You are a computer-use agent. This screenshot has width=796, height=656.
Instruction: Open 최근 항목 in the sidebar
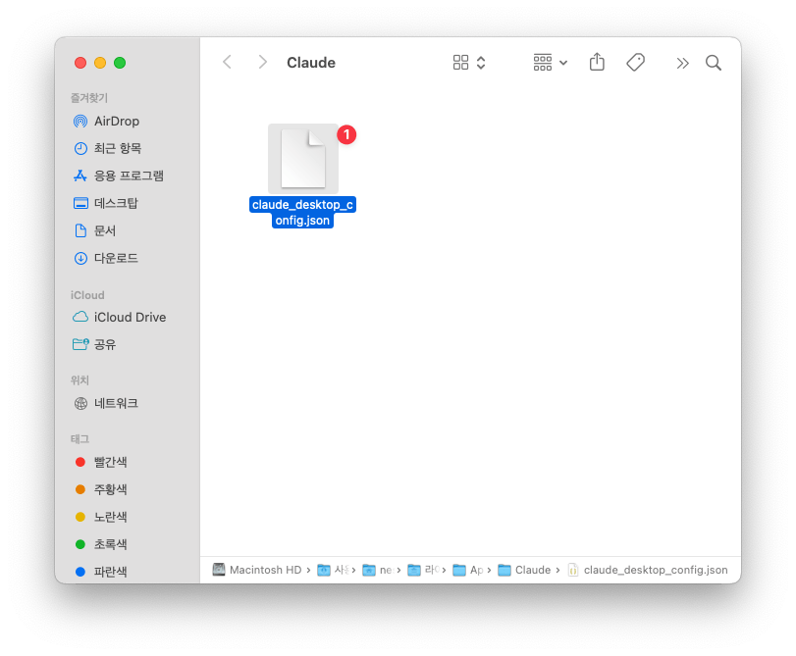107,148
